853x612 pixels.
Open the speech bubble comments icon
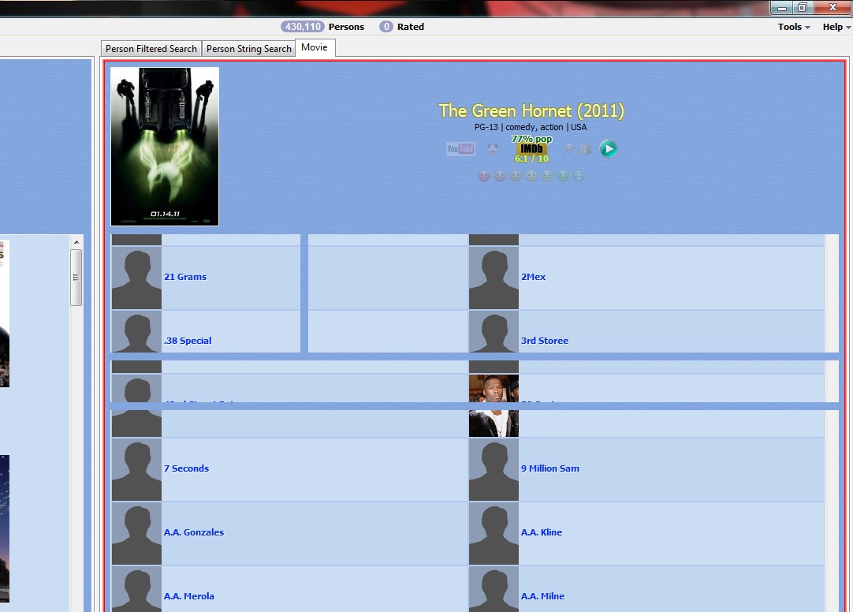pos(569,148)
